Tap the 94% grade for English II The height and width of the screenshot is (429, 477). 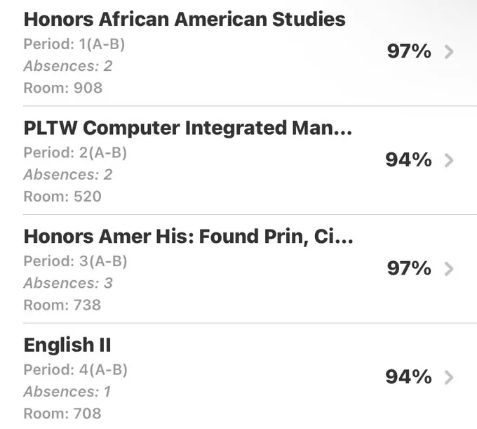click(x=408, y=377)
